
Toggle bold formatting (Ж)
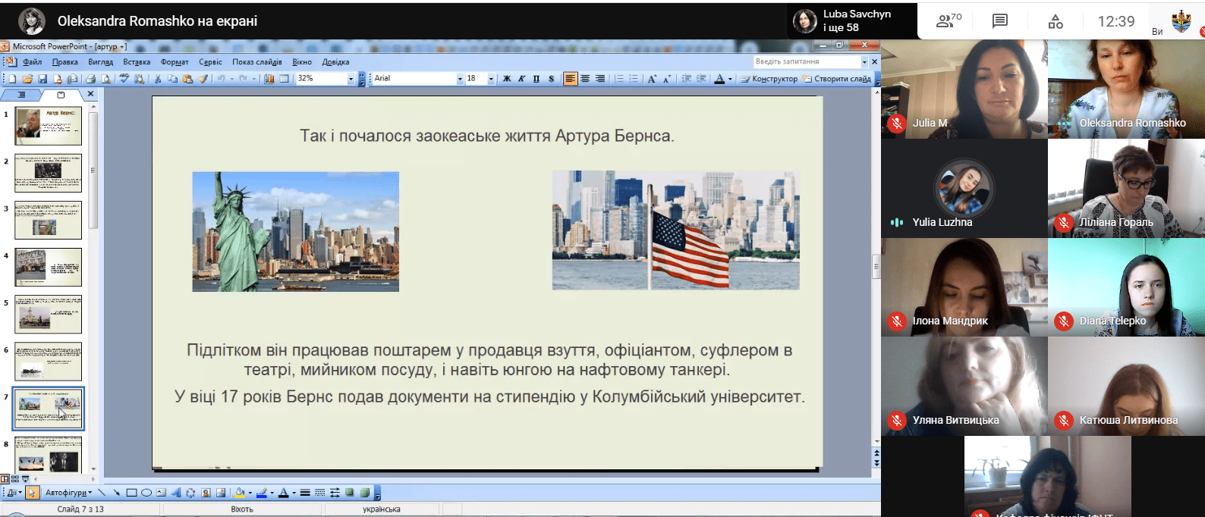[507, 79]
